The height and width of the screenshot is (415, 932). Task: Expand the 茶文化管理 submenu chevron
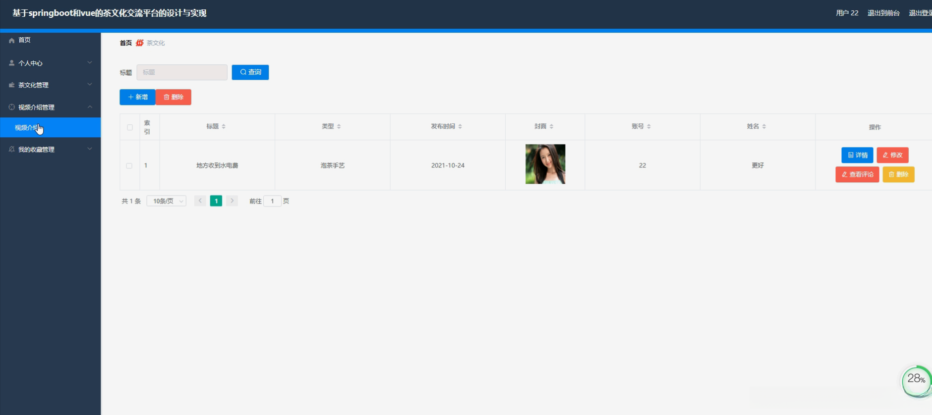tap(90, 84)
